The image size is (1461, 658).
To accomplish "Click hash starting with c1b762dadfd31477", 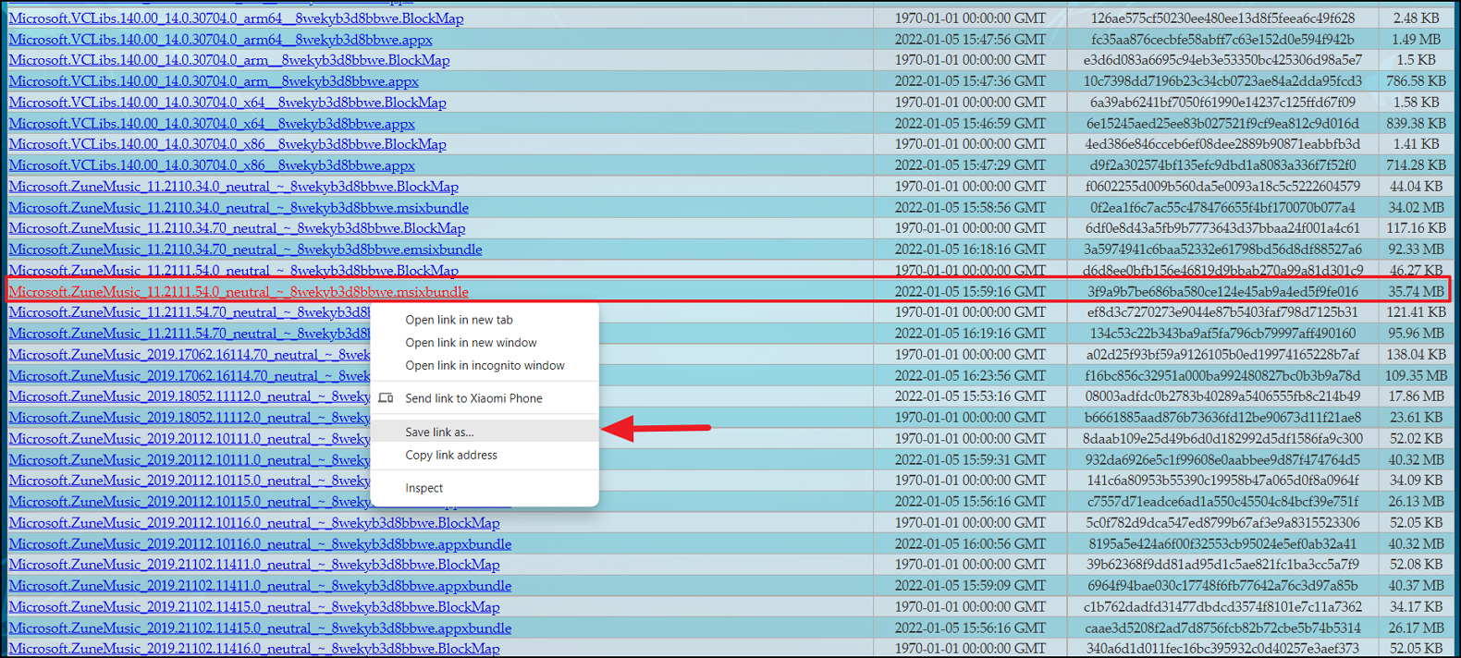I will [x=1222, y=607].
